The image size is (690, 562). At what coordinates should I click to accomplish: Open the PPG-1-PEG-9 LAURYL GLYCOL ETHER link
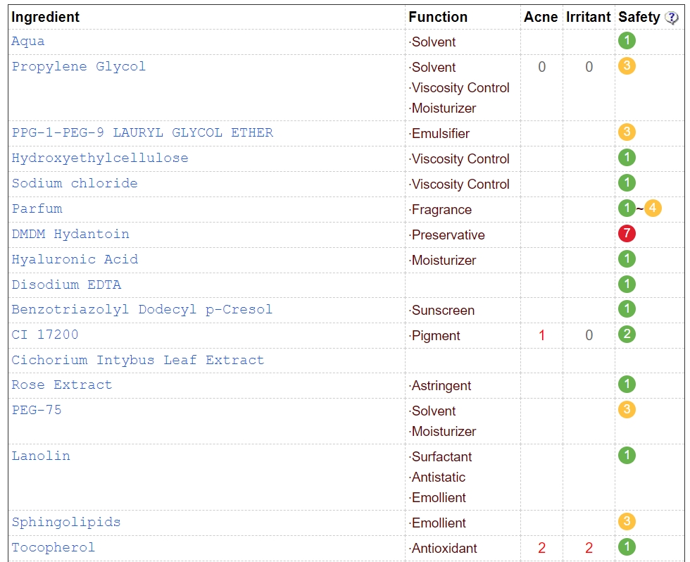[x=142, y=132]
